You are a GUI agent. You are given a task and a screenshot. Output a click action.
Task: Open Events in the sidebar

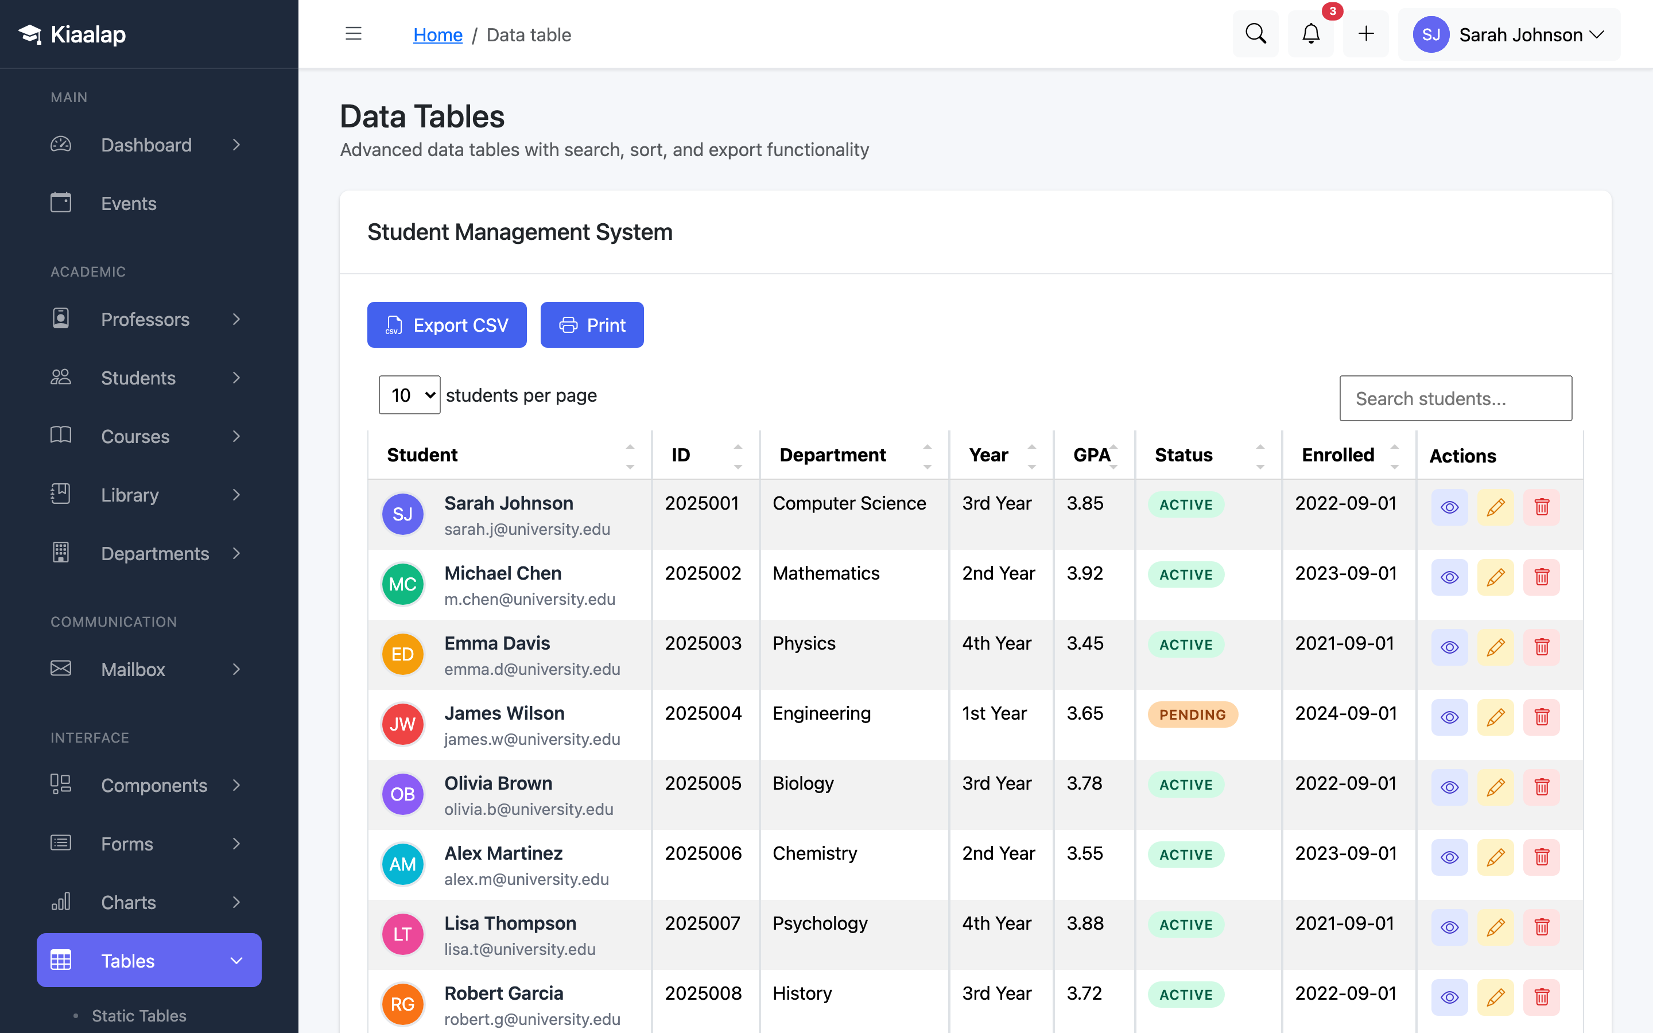(x=149, y=203)
